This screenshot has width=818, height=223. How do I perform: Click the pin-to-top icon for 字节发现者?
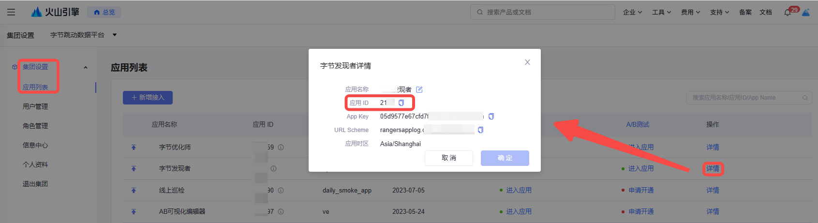click(134, 168)
